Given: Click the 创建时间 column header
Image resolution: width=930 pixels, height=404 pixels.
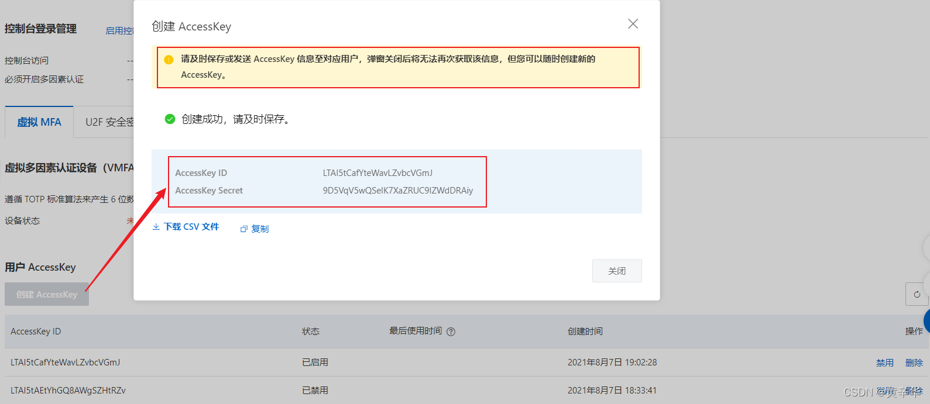Looking at the screenshot, I should (585, 332).
